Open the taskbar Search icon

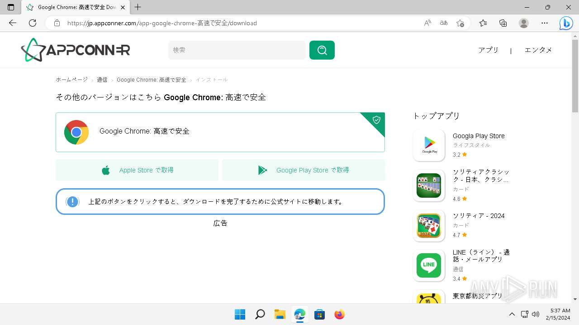point(260,314)
